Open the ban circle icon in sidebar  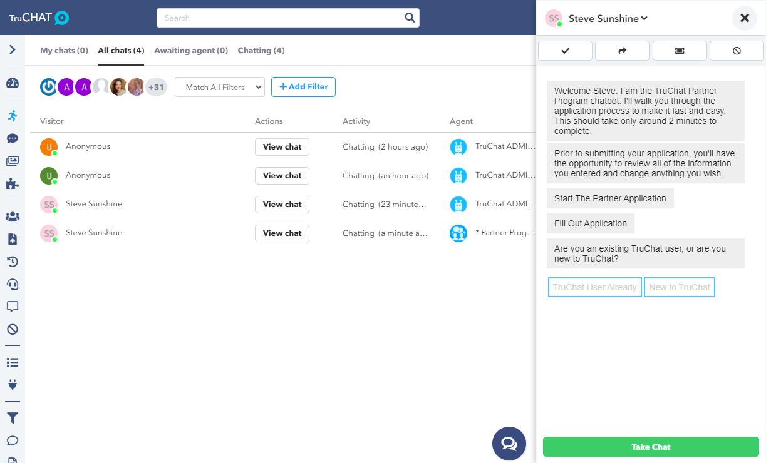[x=12, y=329]
